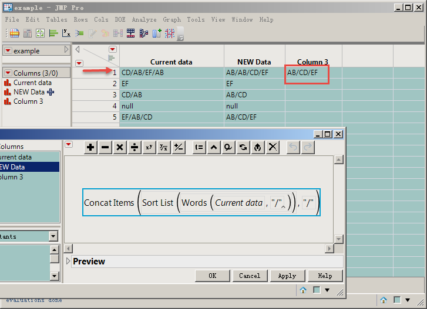Click the formula horizontal scrollbar right arrow
Viewport: 427px width, 309px height.
coord(330,249)
